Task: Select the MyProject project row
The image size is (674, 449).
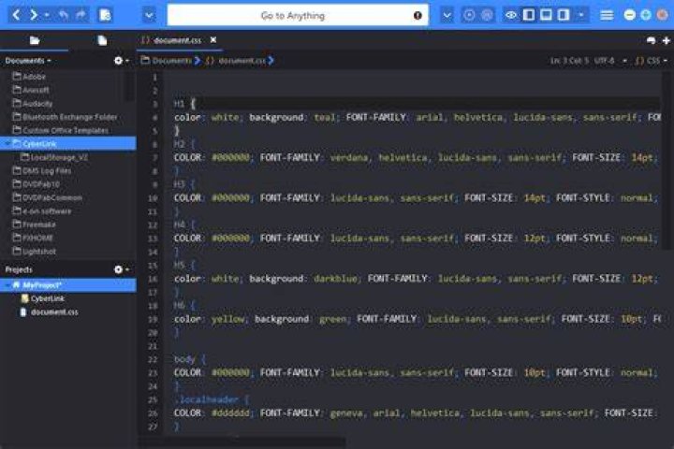Action: (x=68, y=285)
